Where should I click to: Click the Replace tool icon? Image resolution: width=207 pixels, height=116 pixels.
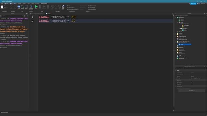22,6
